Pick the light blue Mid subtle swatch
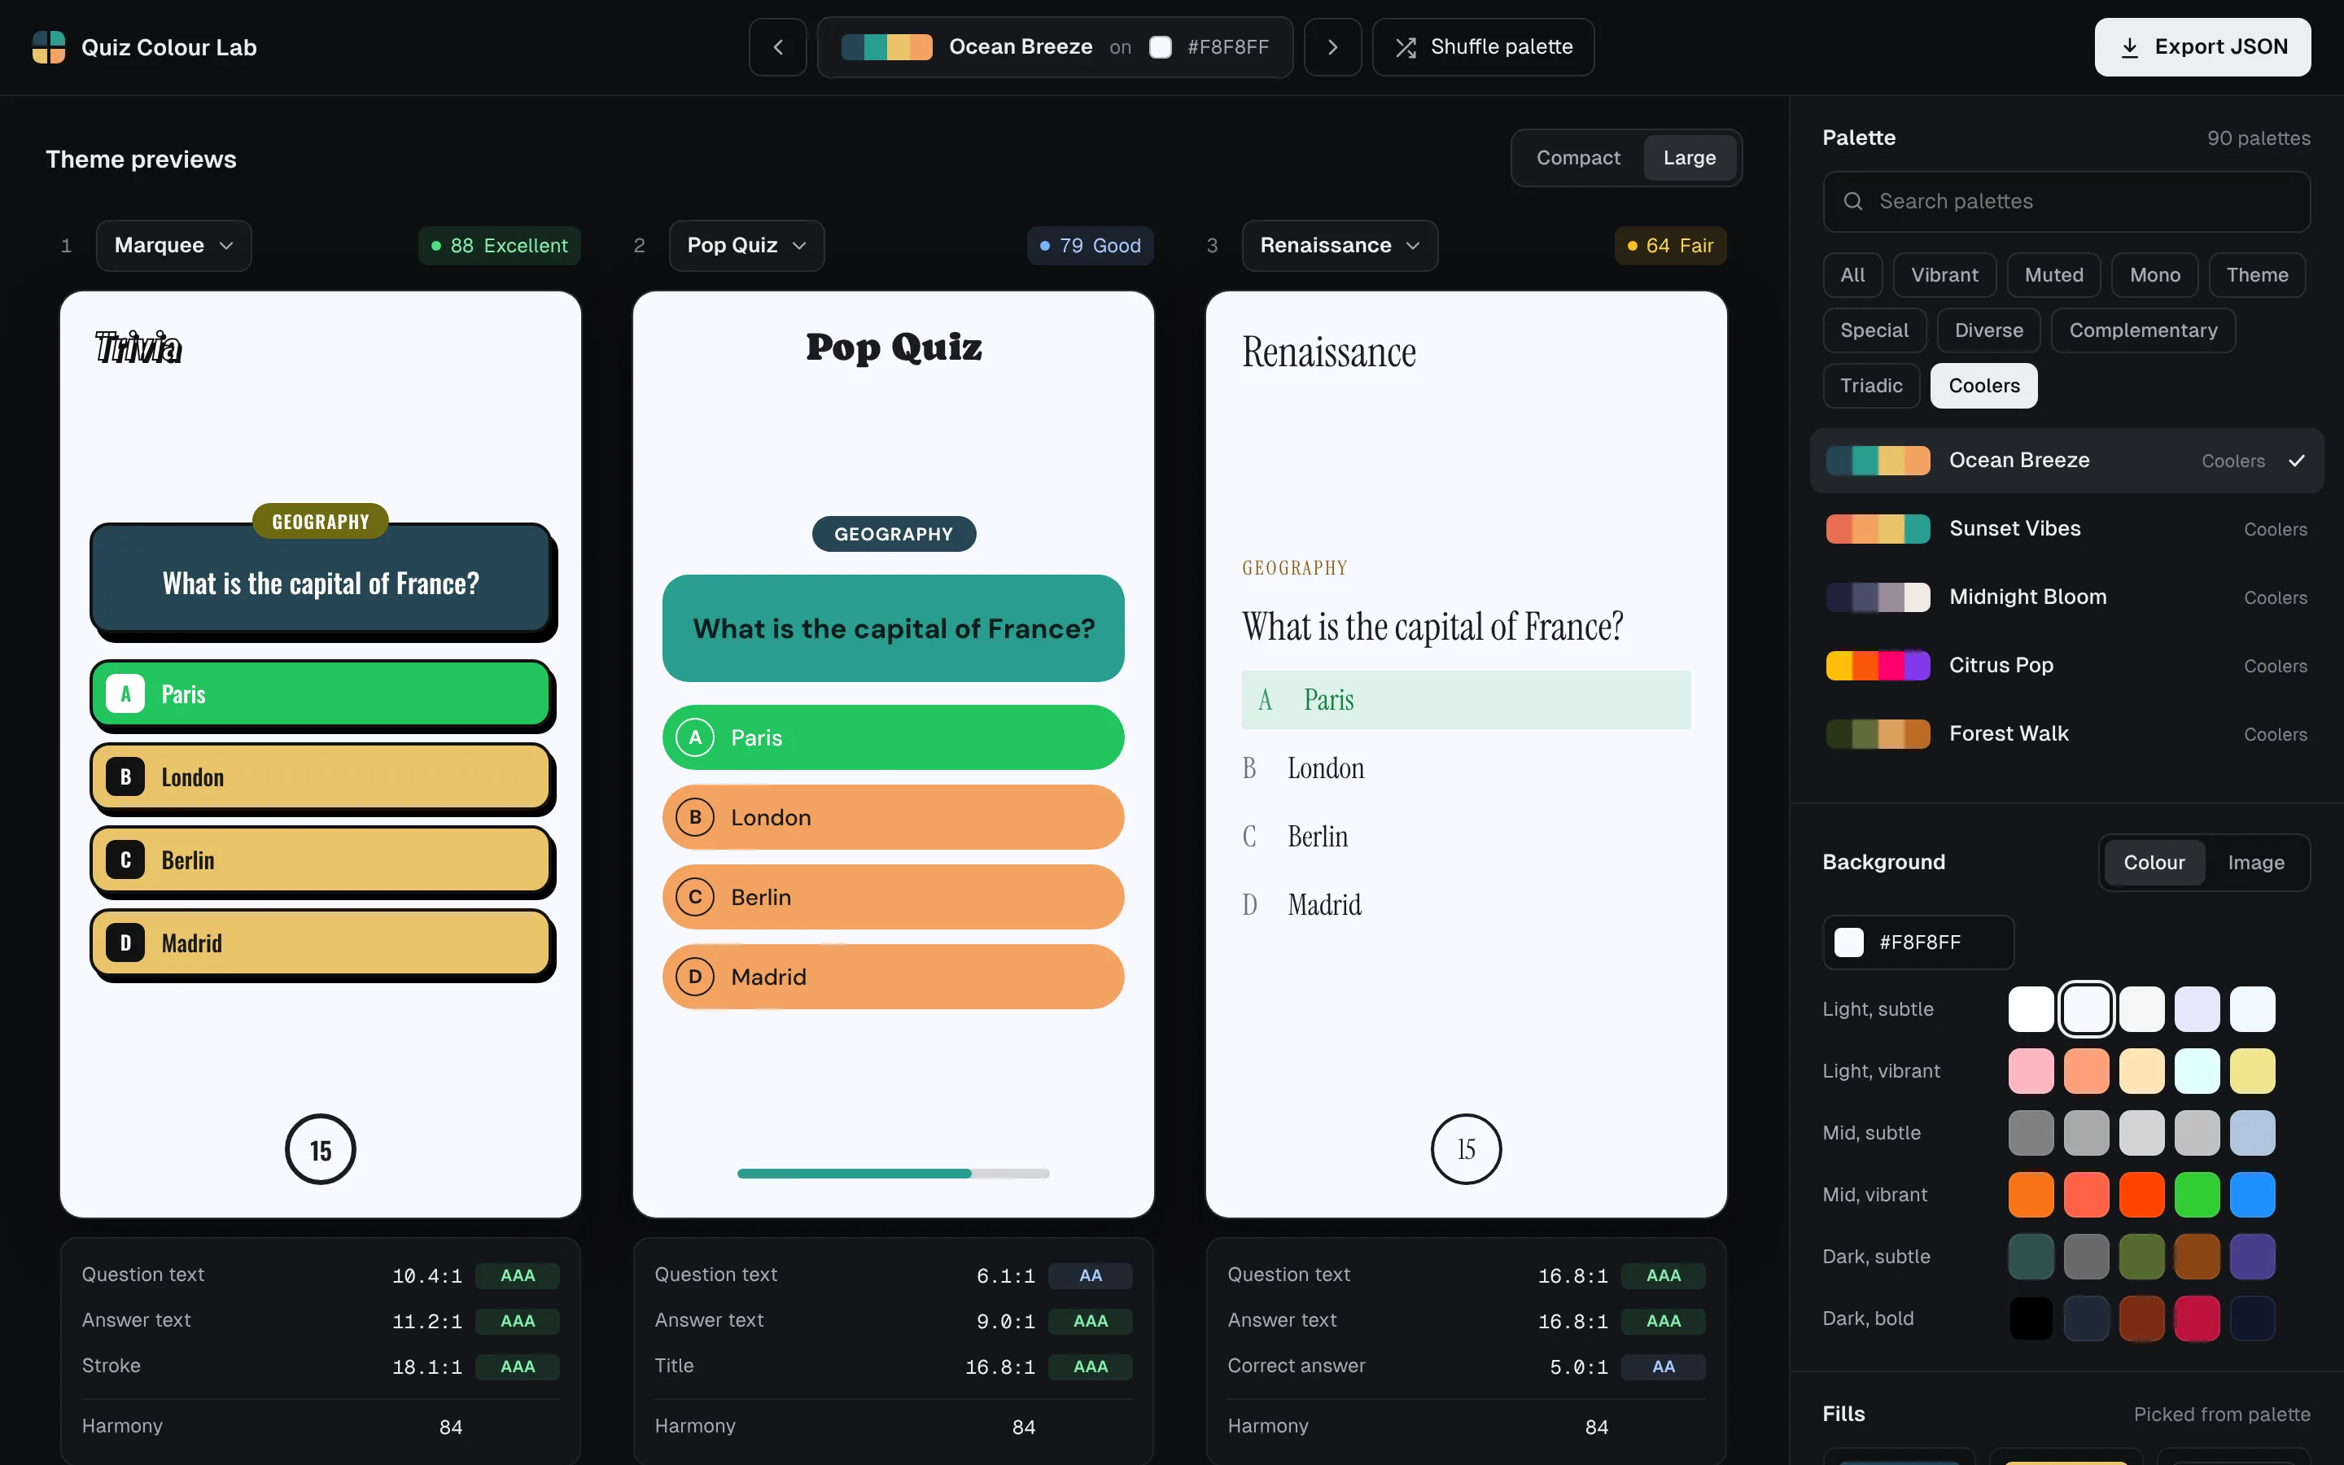 (2252, 1134)
